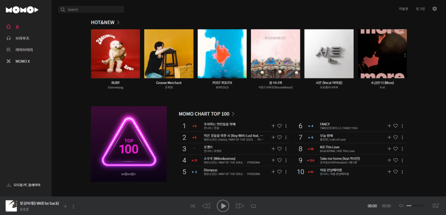Like the Mikrokosmos song

click(x=279, y=160)
